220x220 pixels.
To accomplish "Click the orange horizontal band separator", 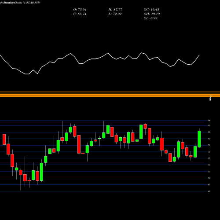I will coord(110,95).
